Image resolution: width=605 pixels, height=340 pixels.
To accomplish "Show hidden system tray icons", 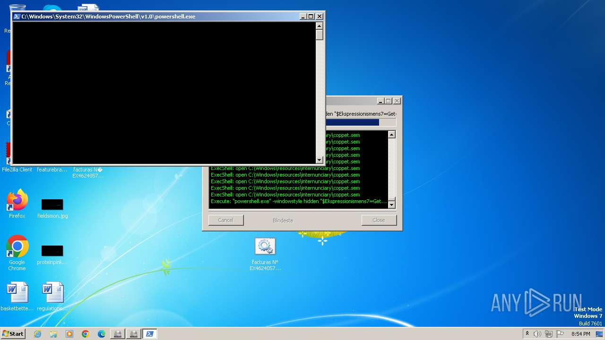I will point(527,334).
